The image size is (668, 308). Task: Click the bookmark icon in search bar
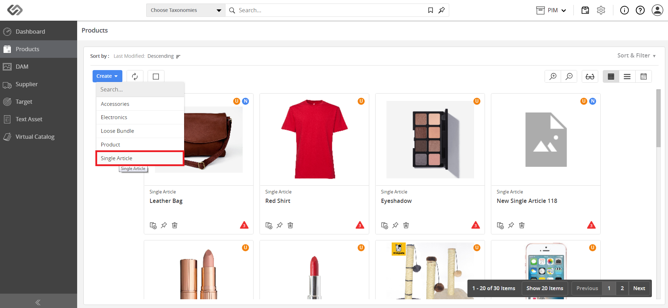(431, 10)
